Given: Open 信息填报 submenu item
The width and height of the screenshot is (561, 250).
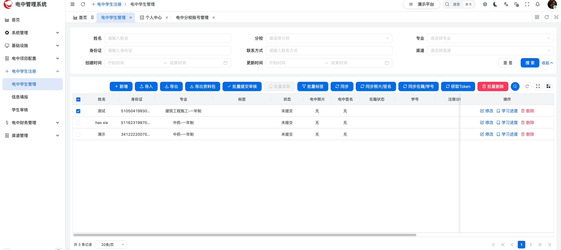Looking at the screenshot, I should [x=33, y=97].
